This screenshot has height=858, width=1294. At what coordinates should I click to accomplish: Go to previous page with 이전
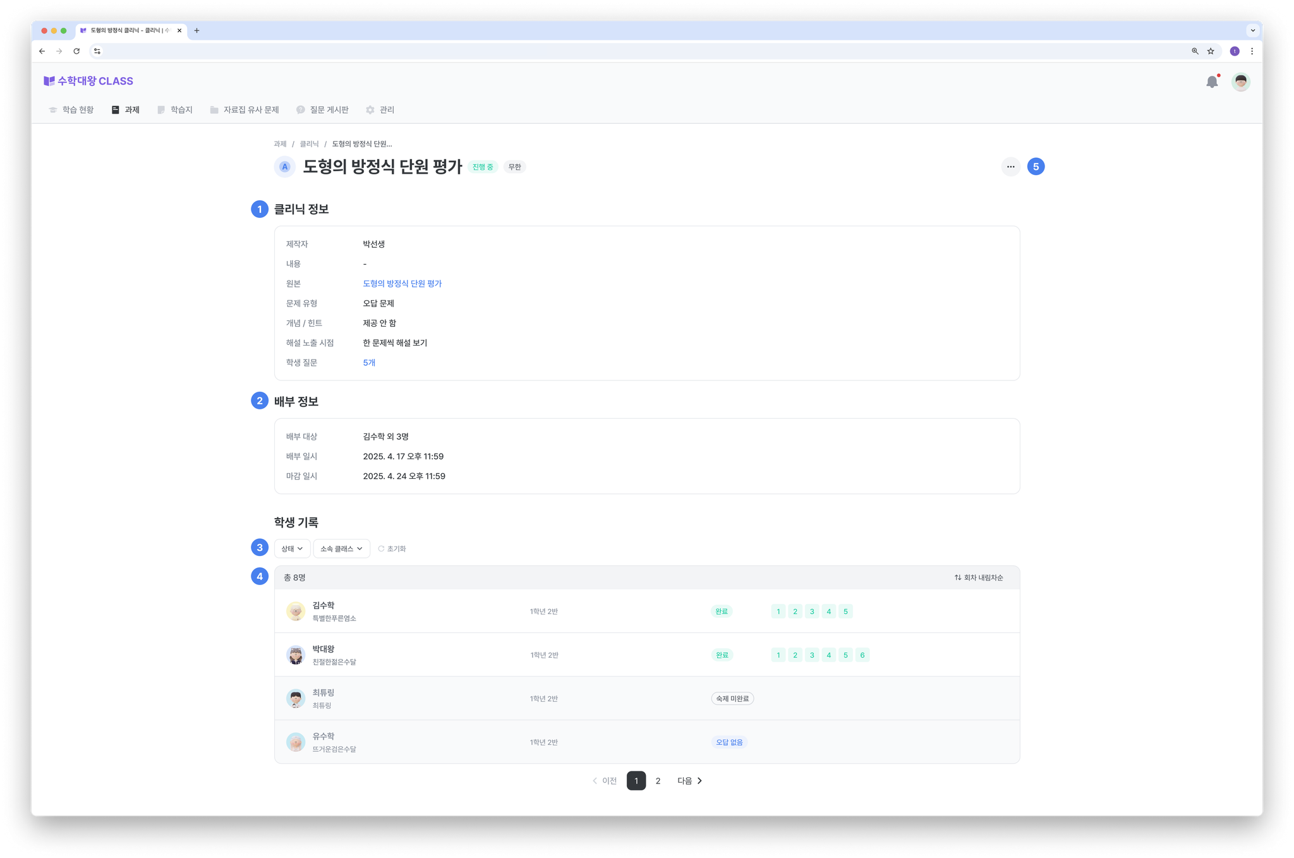605,781
